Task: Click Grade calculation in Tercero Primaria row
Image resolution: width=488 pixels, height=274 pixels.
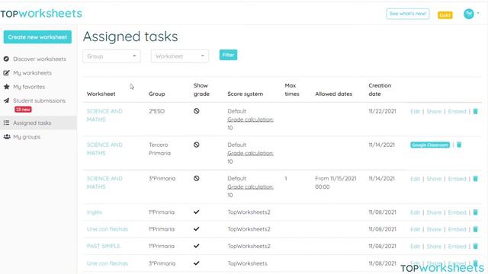Action: [x=251, y=153]
